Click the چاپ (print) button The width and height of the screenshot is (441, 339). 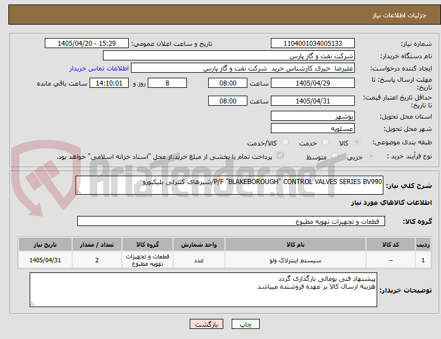(245, 324)
